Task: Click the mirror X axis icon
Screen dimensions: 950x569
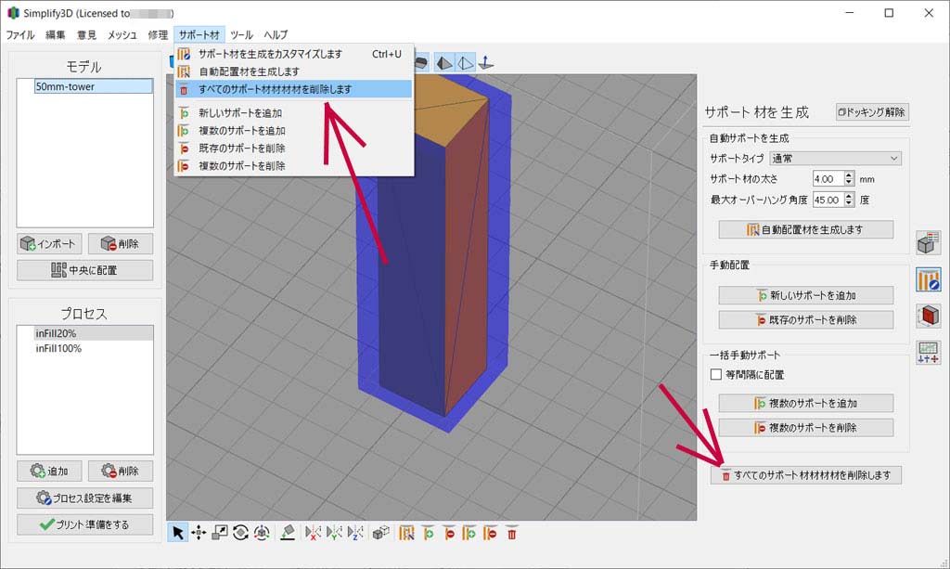Action: [x=314, y=534]
